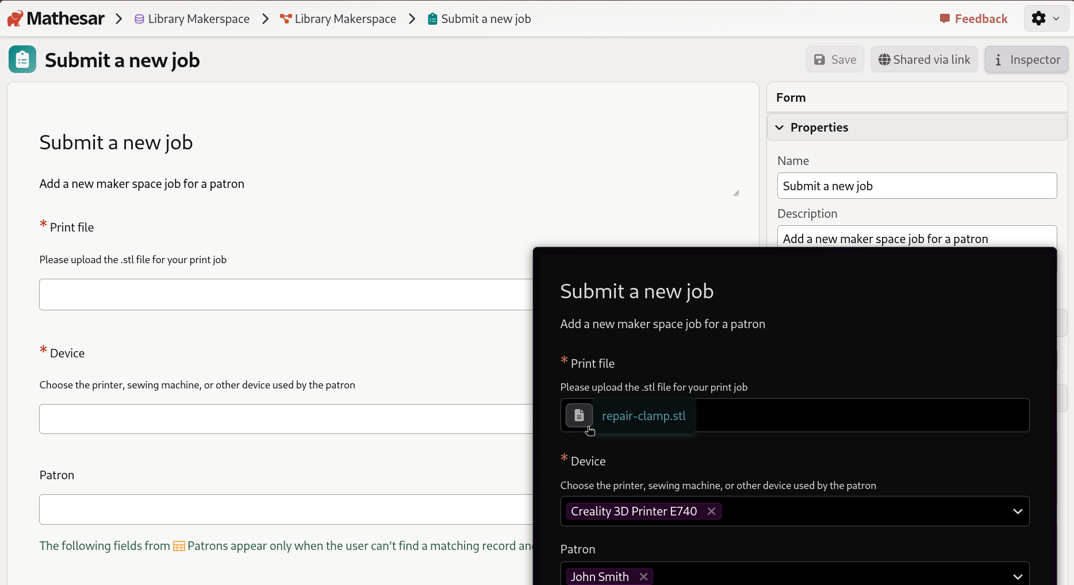This screenshot has width=1074, height=585.
Task: Click the clipboard icon beside the page title
Action: [22, 59]
